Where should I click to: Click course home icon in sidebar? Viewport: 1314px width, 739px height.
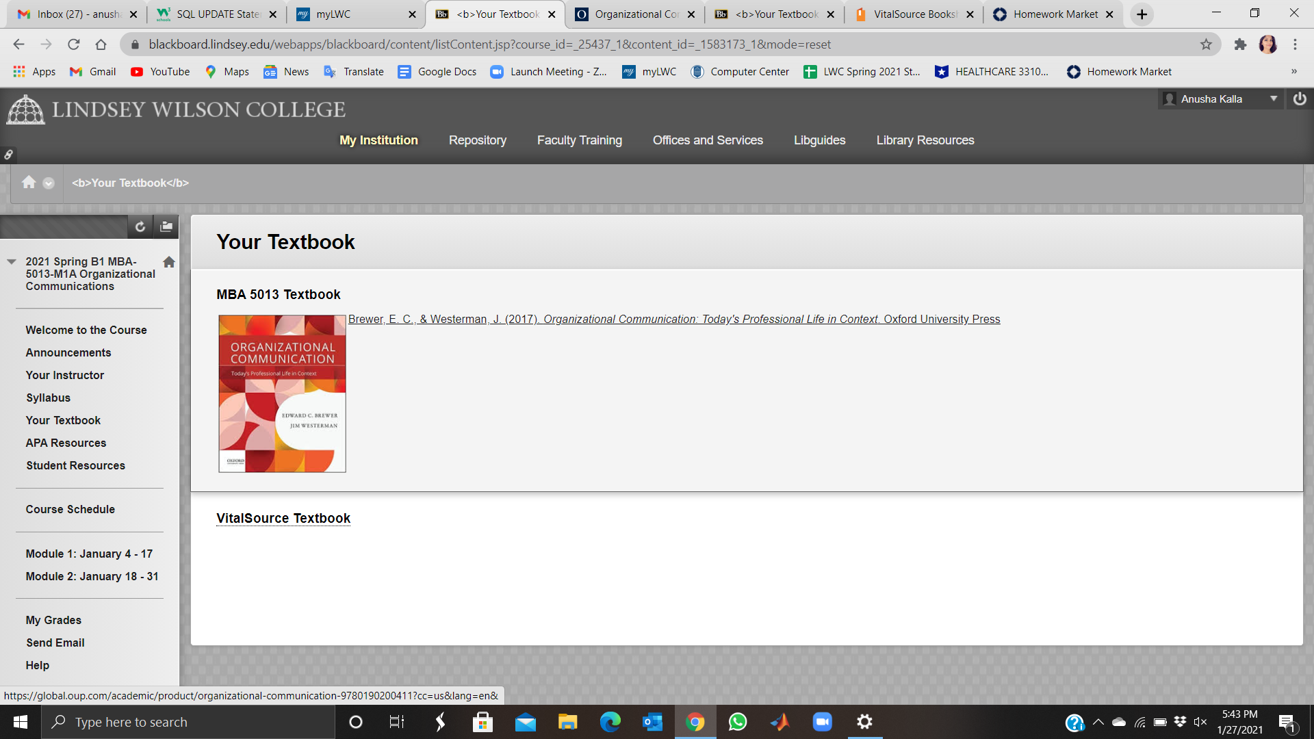(x=169, y=262)
